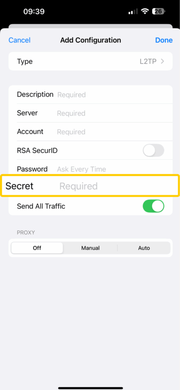Viewport: 180px width, 390px height.
Task: Toggle the RSA SecurID switch on
Action: (x=153, y=150)
